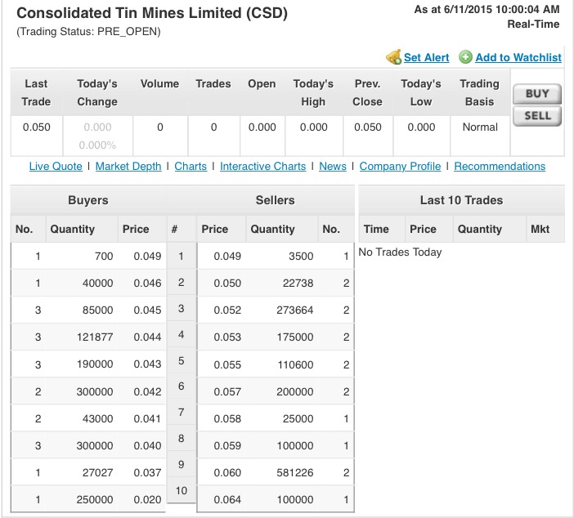Image resolution: width=574 pixels, height=518 pixels.
Task: Click seller price 0.060
Action: 227,472
